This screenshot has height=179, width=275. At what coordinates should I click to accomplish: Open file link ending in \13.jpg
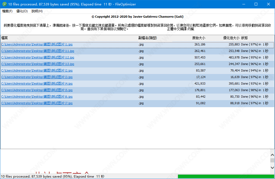(38, 64)
